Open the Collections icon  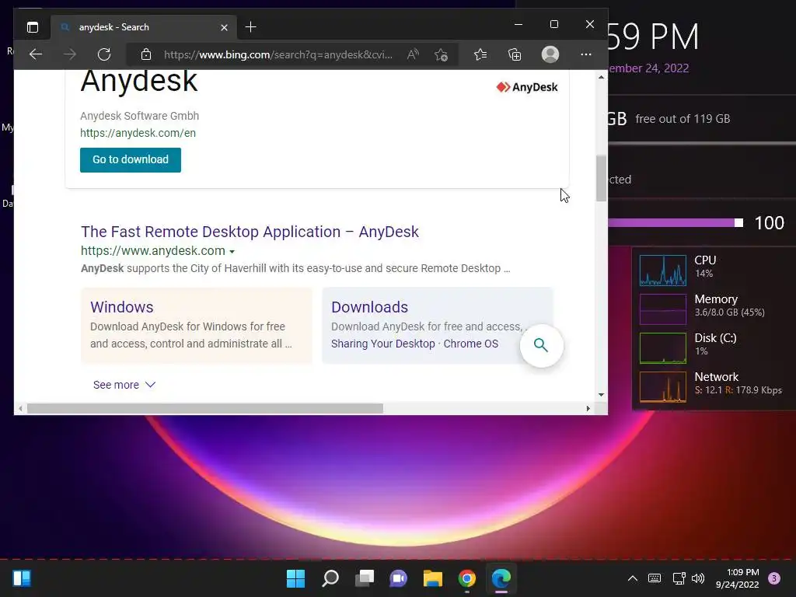coord(515,54)
